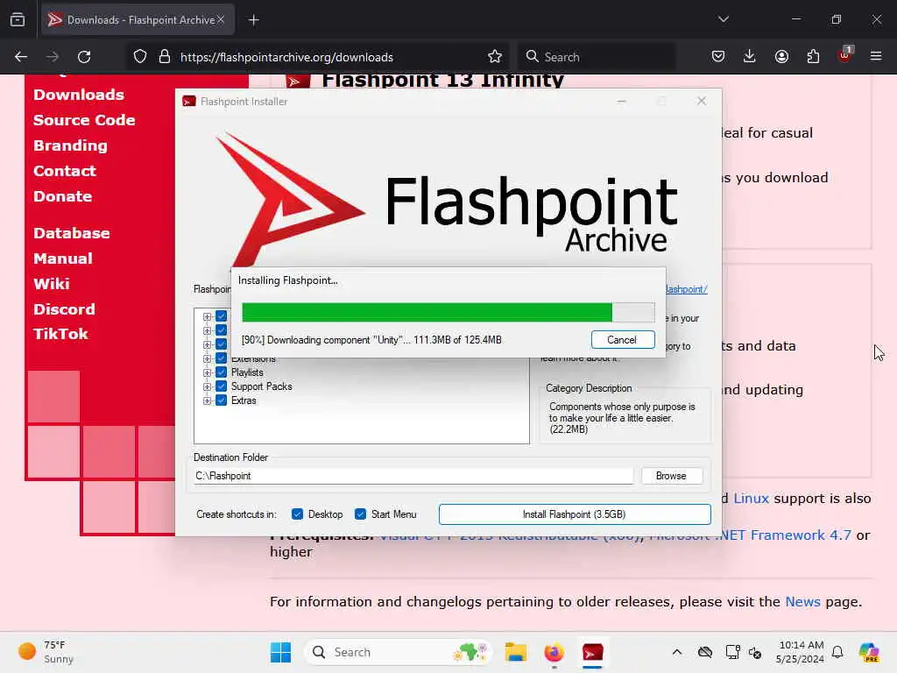Select the Downloads - Flashpoint Archive tab
The image size is (897, 673).
(x=138, y=20)
